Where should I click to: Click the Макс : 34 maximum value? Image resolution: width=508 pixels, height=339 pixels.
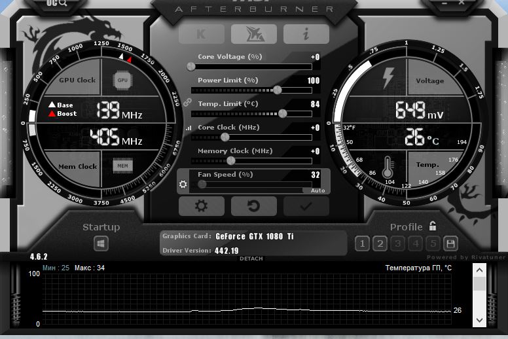[x=90, y=268]
